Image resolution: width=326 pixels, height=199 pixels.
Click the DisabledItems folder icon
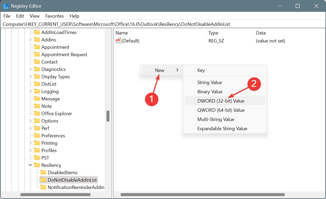[x=43, y=173]
